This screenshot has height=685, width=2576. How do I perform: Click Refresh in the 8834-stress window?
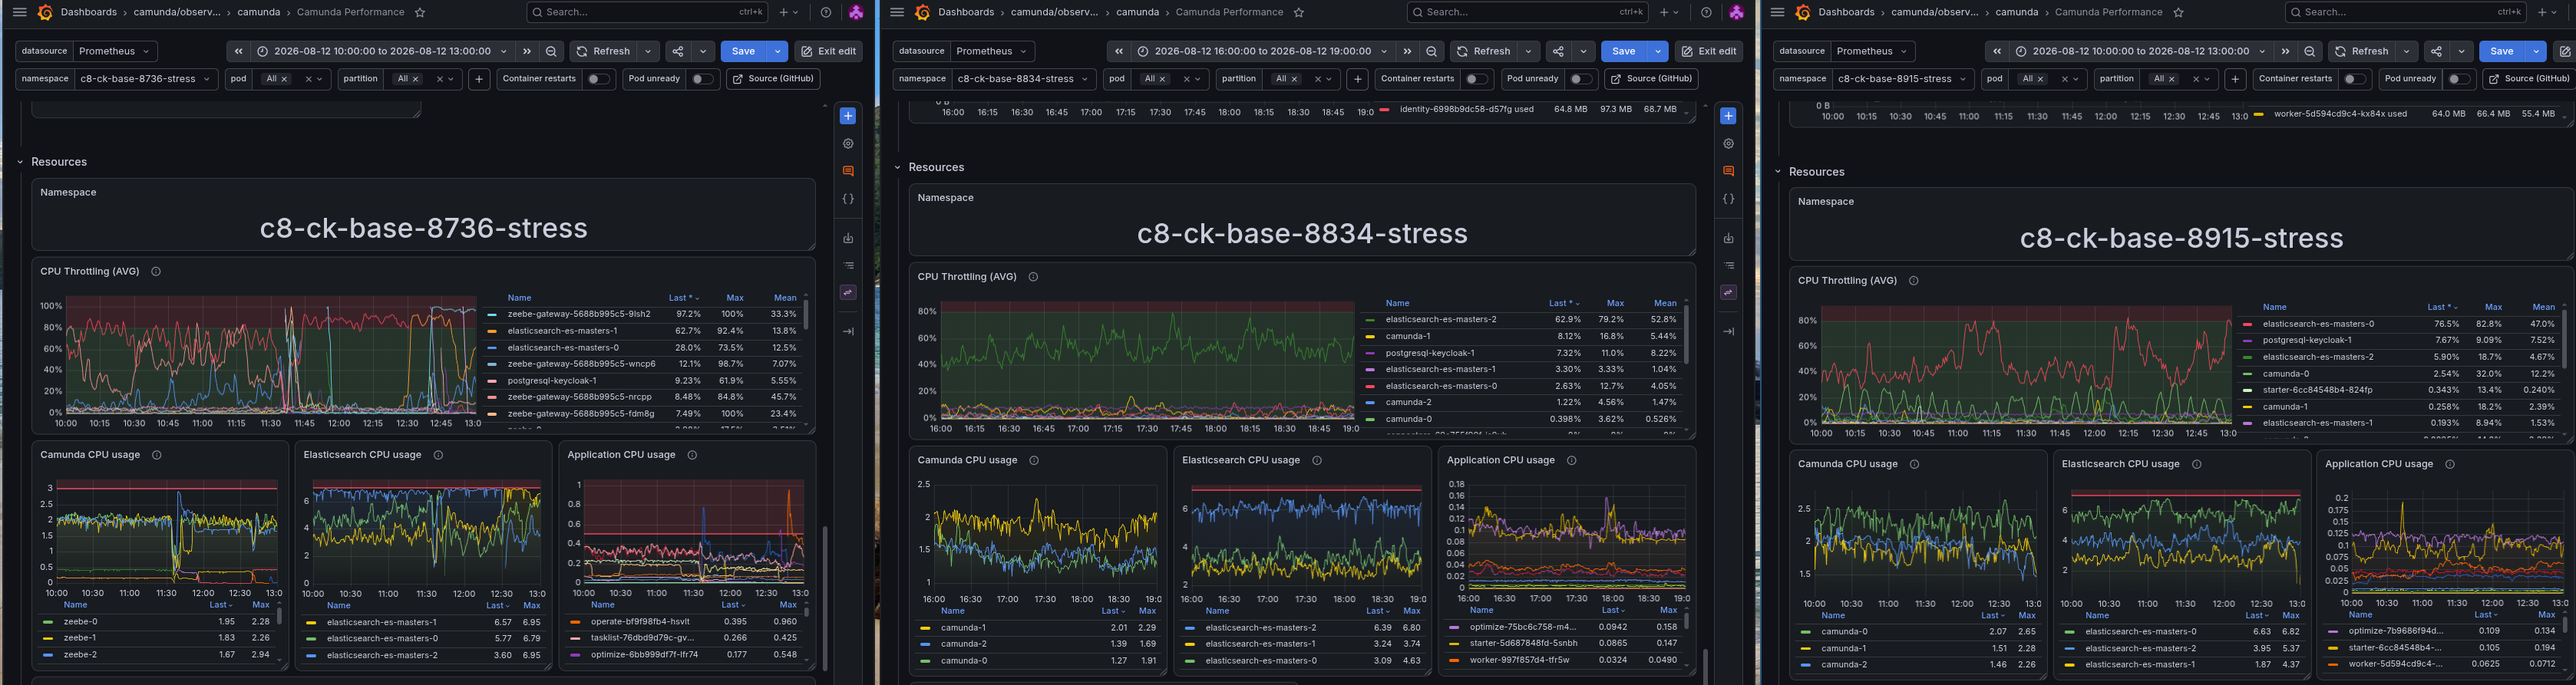click(1483, 51)
